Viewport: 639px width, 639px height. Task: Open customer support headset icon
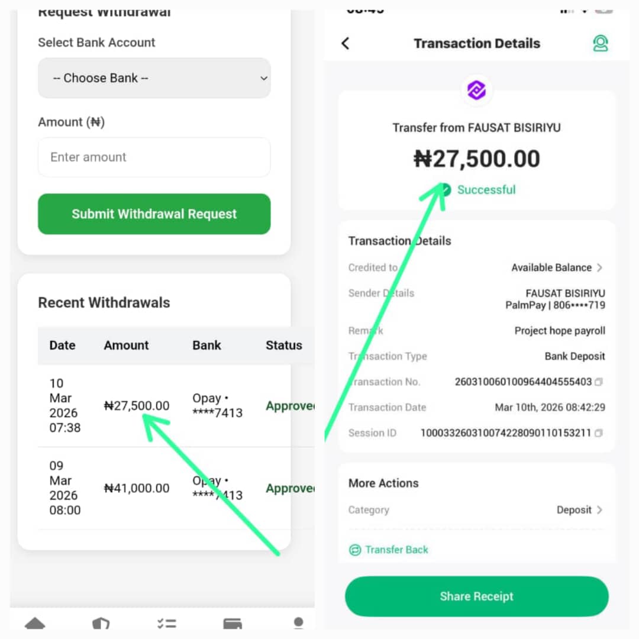click(x=601, y=43)
